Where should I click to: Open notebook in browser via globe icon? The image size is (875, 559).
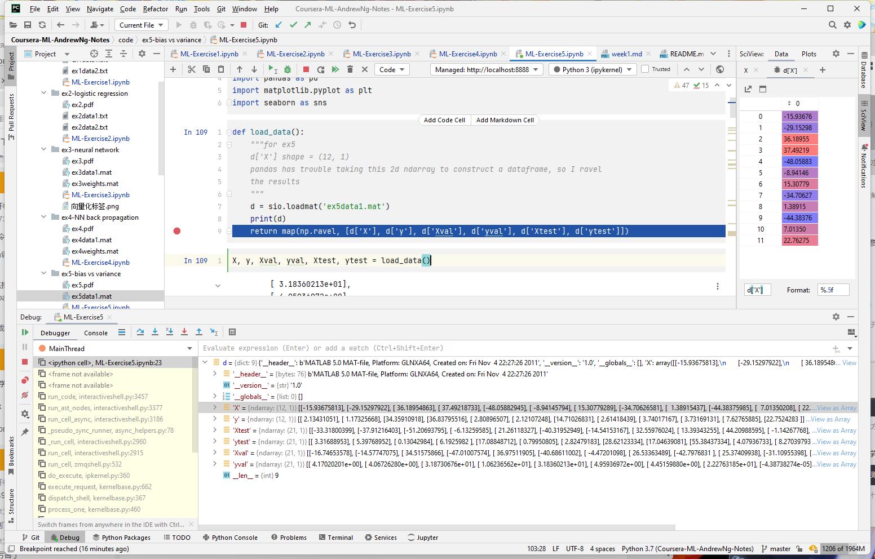pos(720,69)
